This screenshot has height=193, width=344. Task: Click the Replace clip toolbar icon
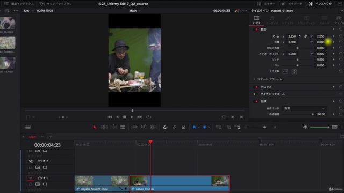coord(153,127)
